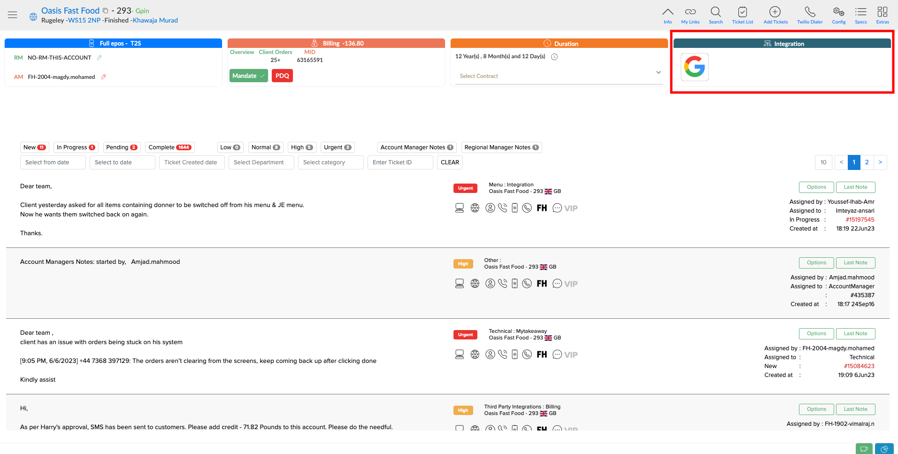
Task: Clear all ticket filters
Action: coord(450,162)
